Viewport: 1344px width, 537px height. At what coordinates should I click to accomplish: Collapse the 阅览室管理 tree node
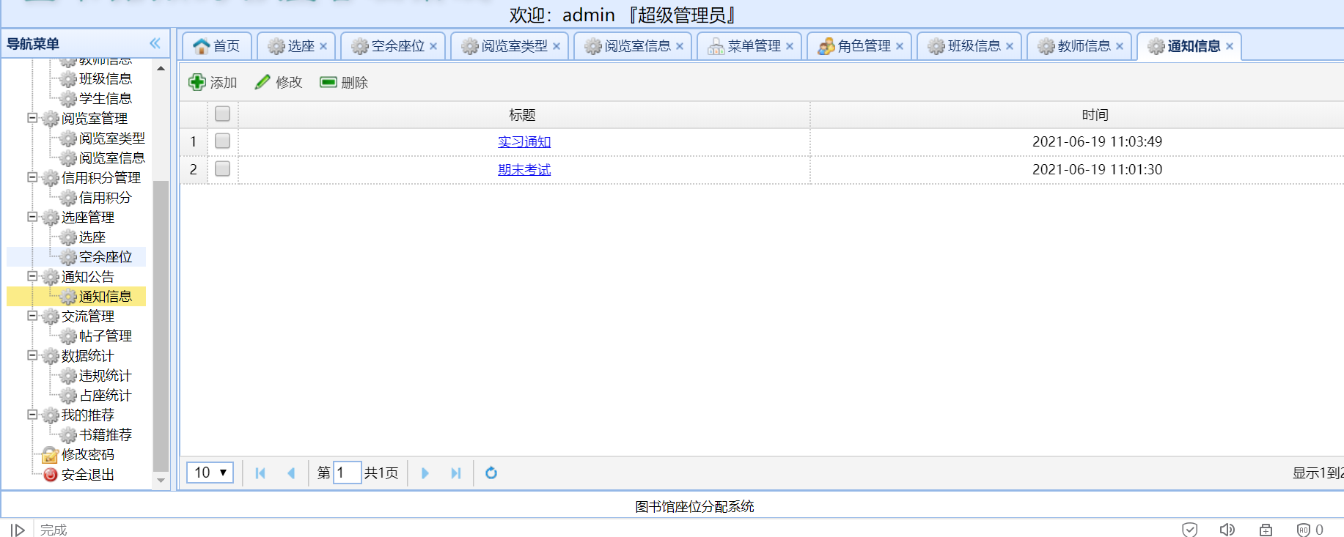pyautogui.click(x=32, y=118)
